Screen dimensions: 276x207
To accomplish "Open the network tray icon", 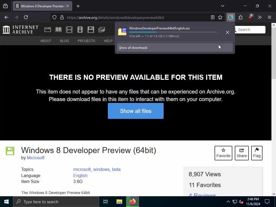I will coord(235,202).
